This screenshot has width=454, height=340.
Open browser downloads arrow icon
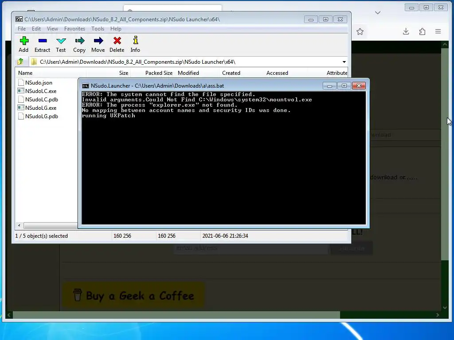click(x=406, y=31)
